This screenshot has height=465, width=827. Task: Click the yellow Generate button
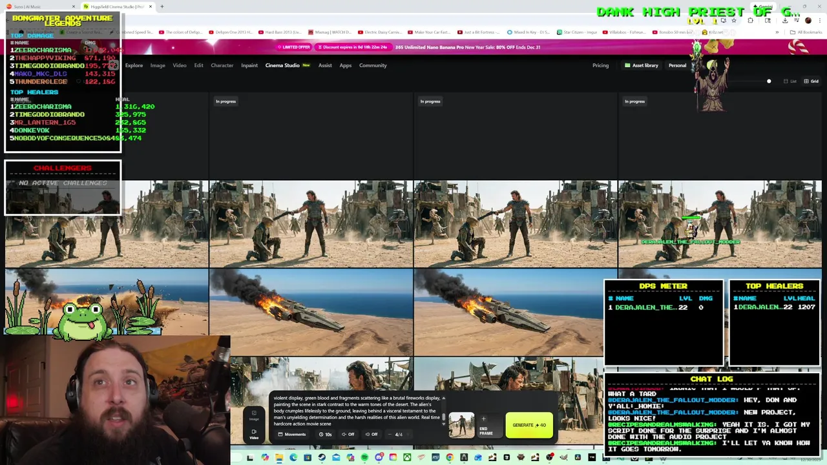click(529, 425)
